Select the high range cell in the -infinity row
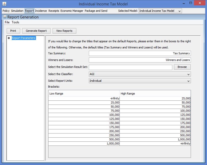Image resolution: width=207 pixels, height=165 pixels. click(x=155, y=98)
